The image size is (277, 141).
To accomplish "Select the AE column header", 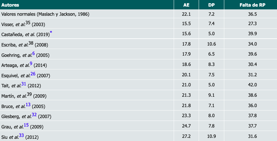I will pos(187,5).
